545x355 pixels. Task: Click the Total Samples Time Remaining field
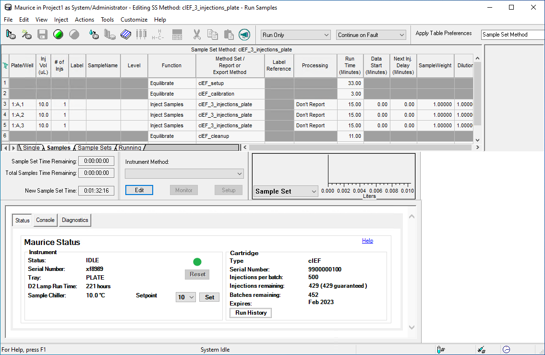(x=97, y=173)
